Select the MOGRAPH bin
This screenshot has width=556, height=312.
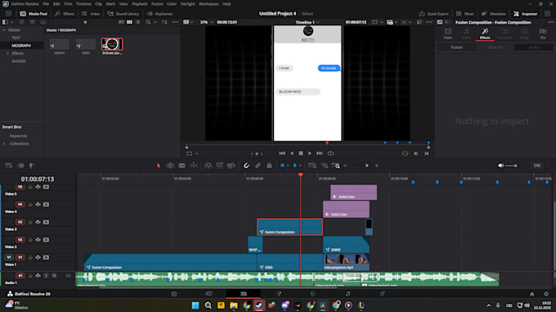[x=21, y=46]
